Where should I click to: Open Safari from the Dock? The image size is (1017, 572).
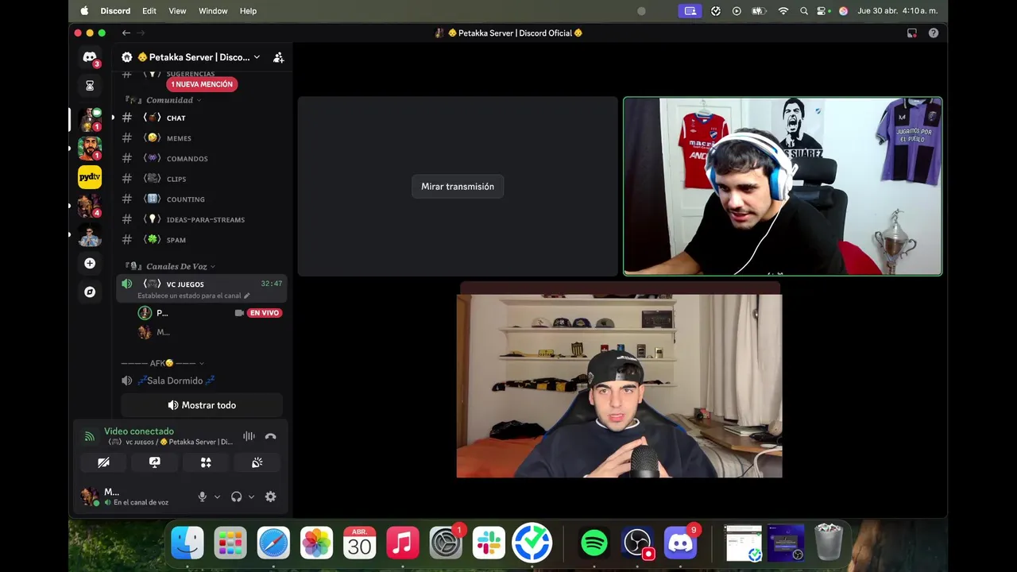274,543
